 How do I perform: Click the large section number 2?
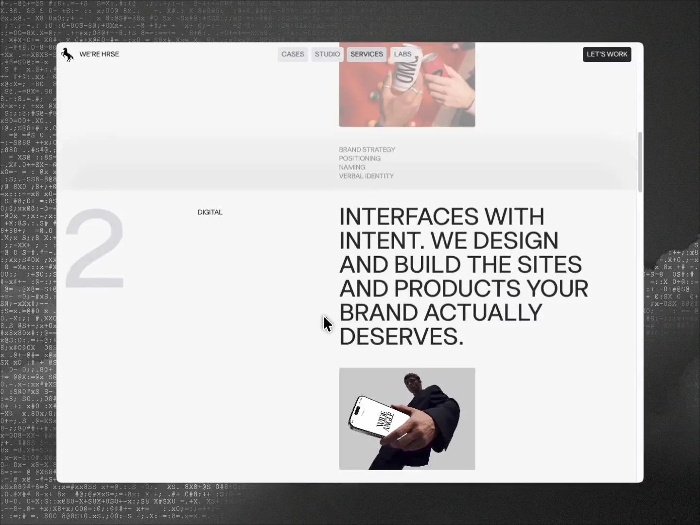coord(95,248)
